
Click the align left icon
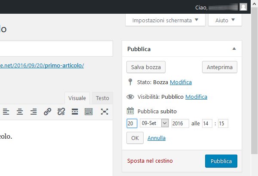coord(6,112)
